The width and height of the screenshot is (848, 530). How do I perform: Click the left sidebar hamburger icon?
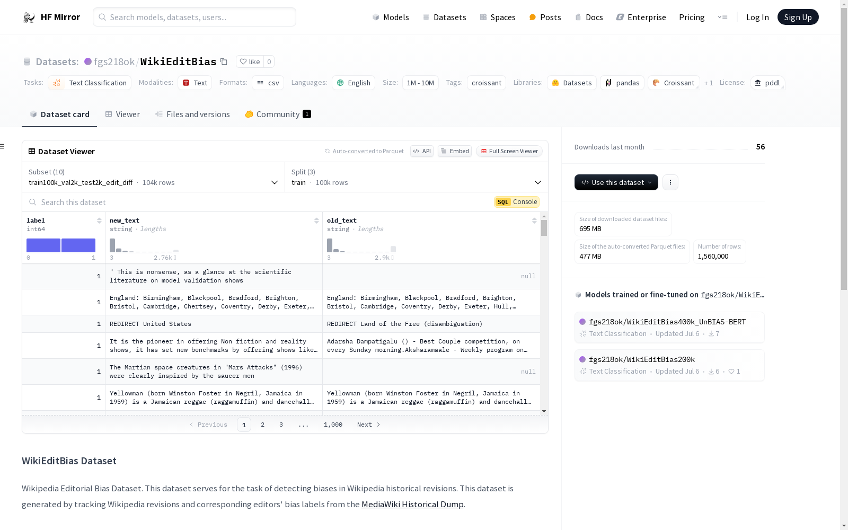tap(3, 146)
